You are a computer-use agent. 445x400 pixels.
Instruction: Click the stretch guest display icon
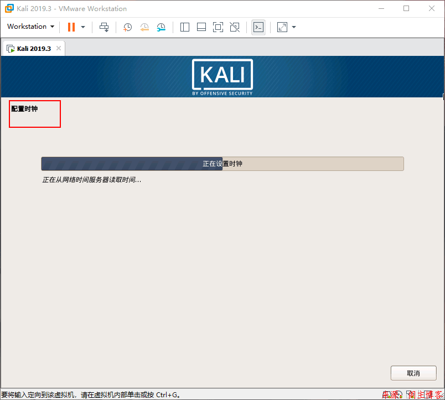pyautogui.click(x=282, y=27)
